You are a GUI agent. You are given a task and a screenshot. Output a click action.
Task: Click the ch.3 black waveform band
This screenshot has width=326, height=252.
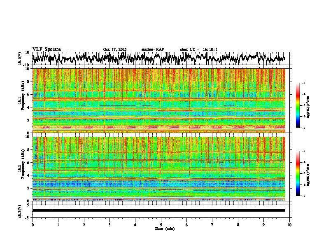tap(158, 210)
